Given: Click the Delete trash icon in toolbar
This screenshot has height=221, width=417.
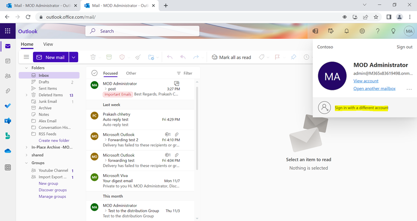Looking at the screenshot, I should (93, 57).
